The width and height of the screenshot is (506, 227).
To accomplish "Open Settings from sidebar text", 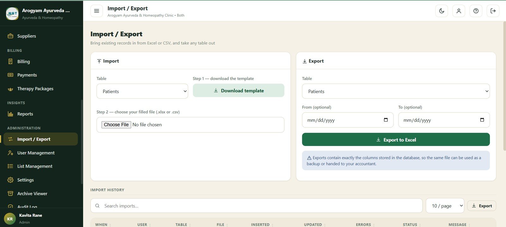I will coord(26,180).
